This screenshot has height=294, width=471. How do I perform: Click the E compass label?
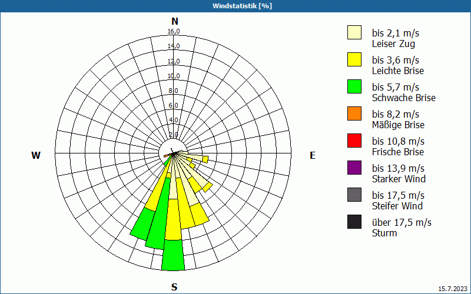[x=313, y=155]
